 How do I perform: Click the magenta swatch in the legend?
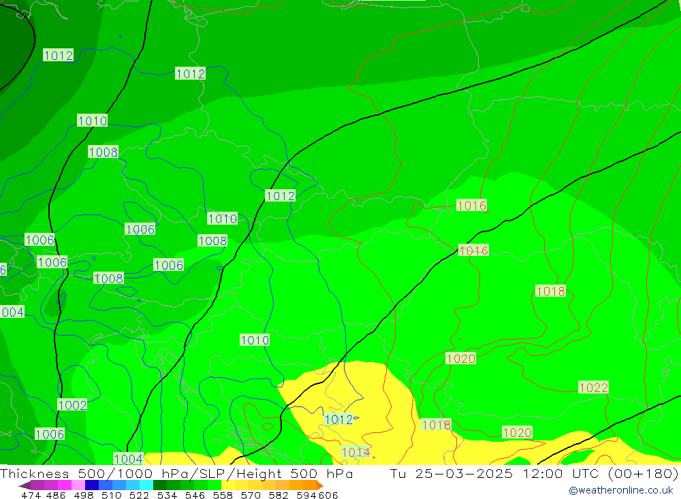coord(65,485)
